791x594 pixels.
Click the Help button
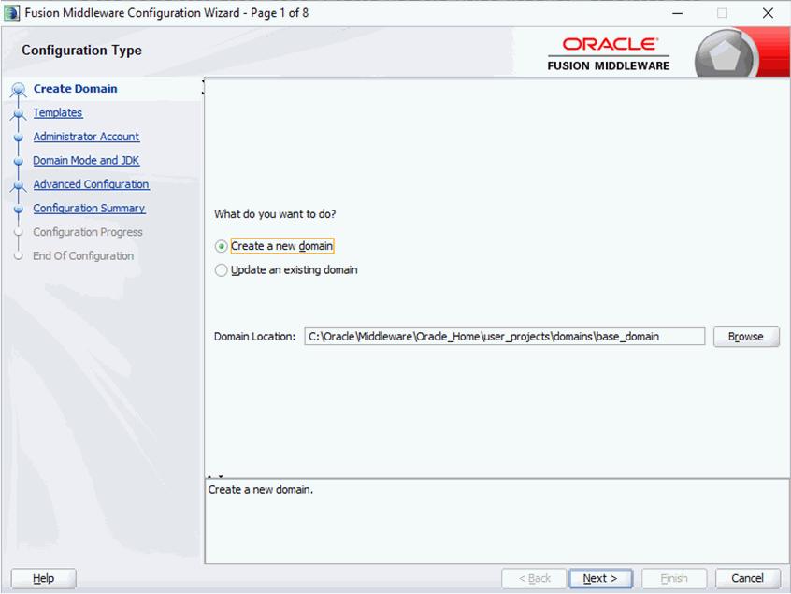pyautogui.click(x=43, y=578)
